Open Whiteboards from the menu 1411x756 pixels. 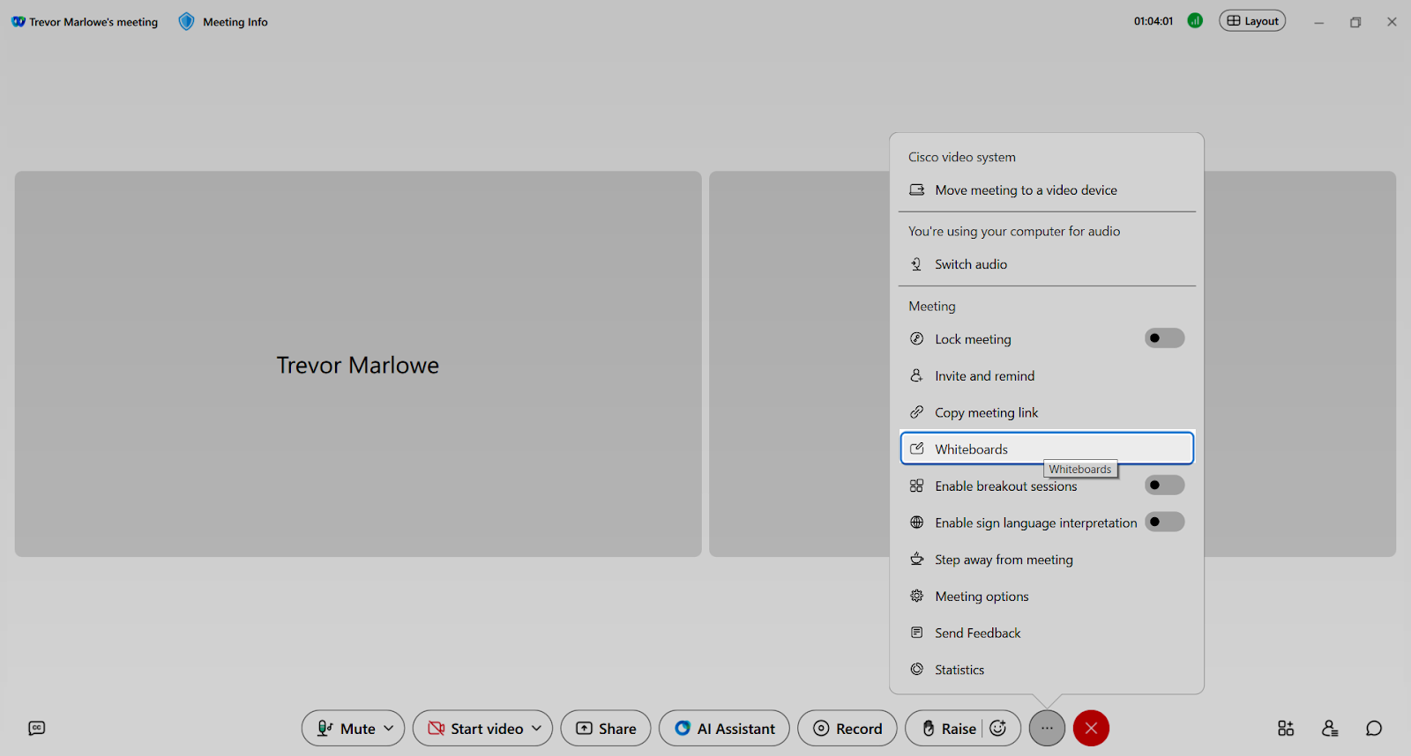pyautogui.click(x=1047, y=448)
